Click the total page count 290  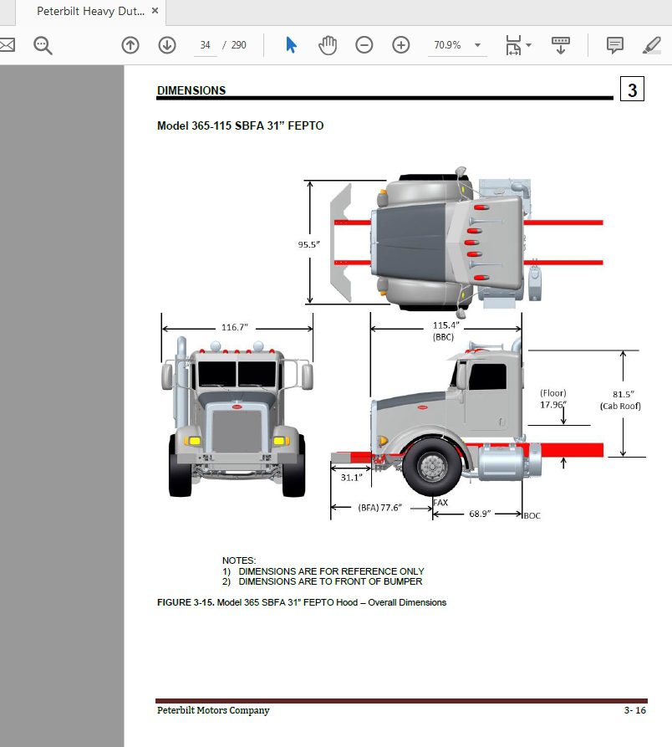pos(238,45)
